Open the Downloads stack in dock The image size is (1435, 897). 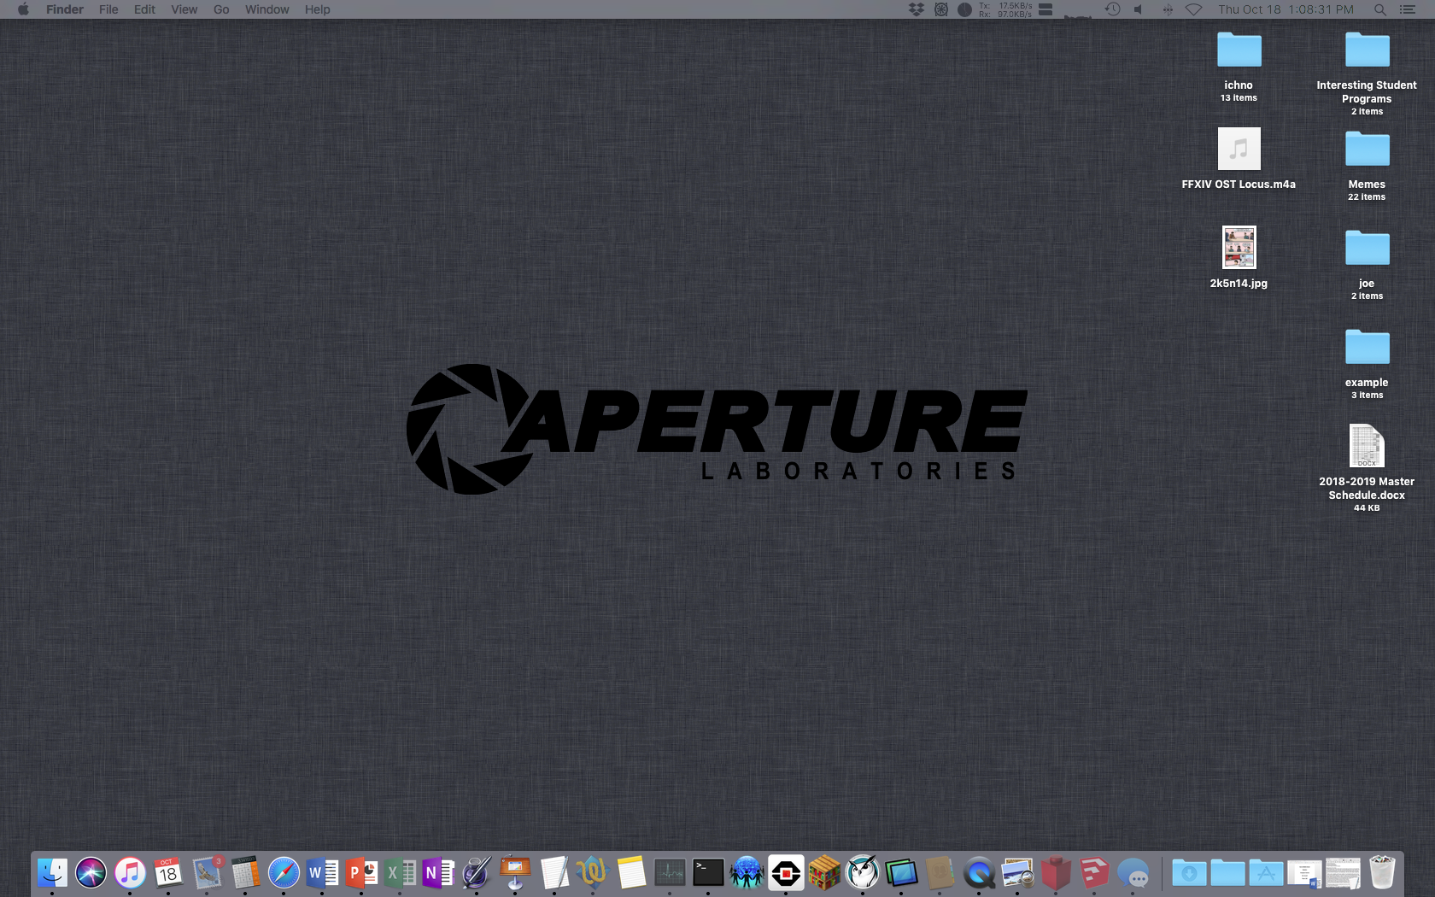[x=1189, y=873]
